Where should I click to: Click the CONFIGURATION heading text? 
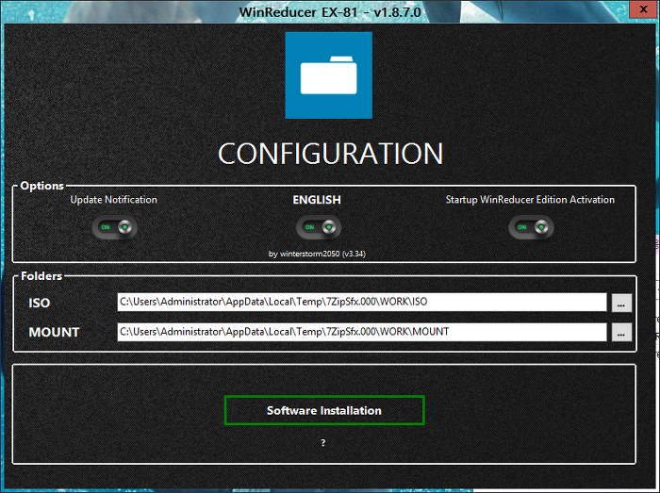click(330, 154)
